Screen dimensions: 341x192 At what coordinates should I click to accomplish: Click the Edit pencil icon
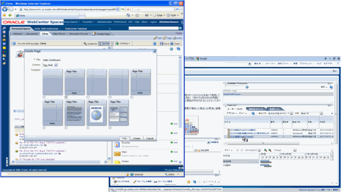click(155, 38)
